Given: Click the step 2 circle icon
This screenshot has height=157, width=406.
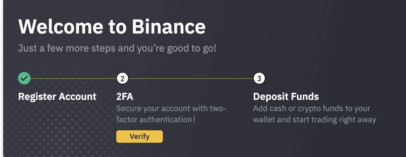Looking at the screenshot, I should (122, 78).
